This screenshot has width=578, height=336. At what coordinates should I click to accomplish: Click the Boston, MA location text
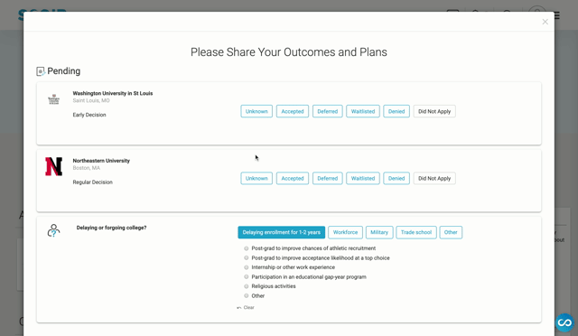click(87, 168)
